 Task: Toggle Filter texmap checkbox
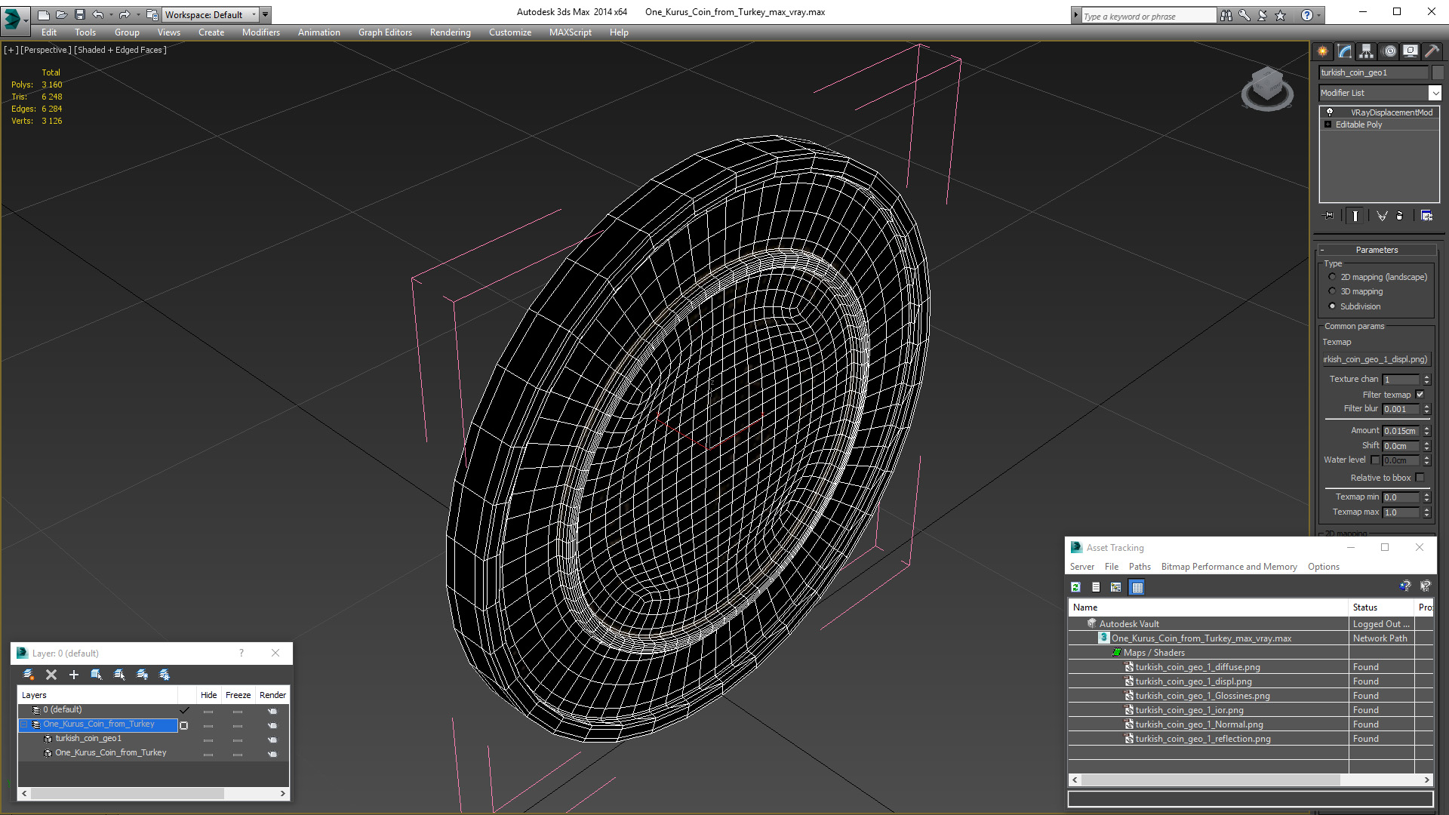[1420, 395]
